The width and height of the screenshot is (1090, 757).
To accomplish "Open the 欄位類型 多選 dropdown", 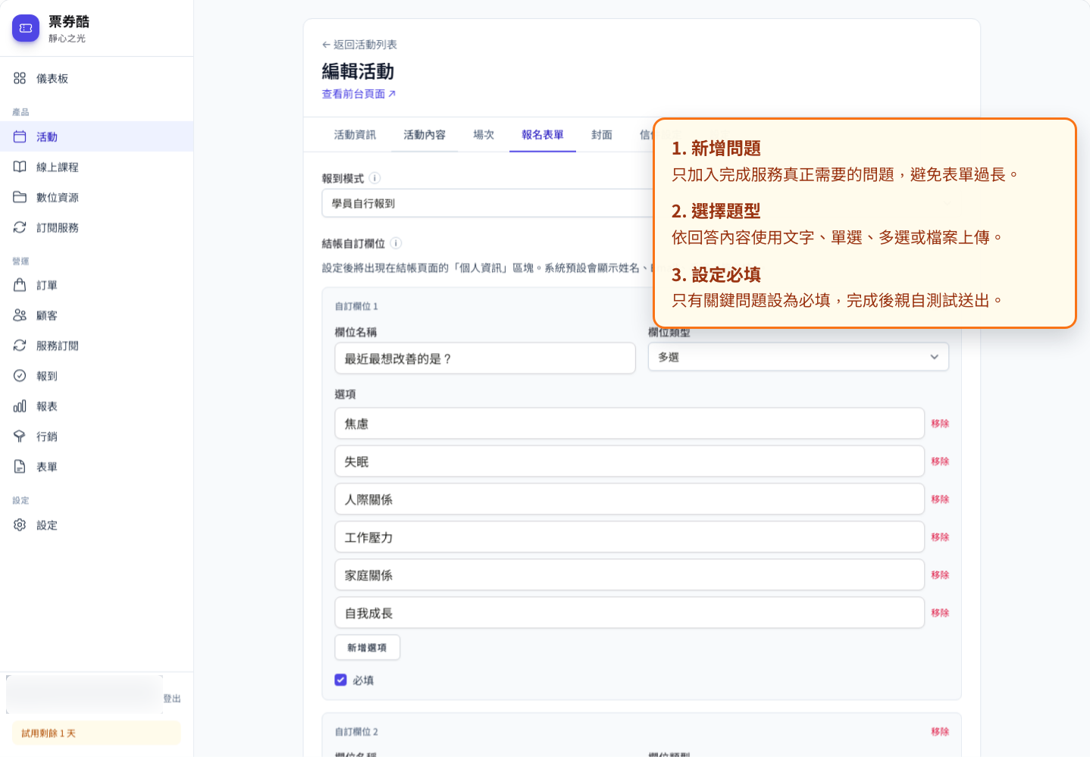I will 798,357.
